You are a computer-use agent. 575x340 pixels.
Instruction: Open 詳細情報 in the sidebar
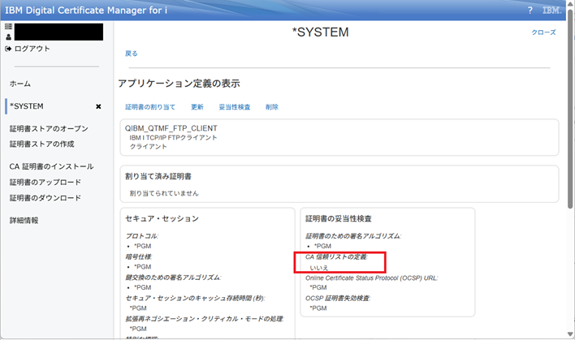point(24,220)
